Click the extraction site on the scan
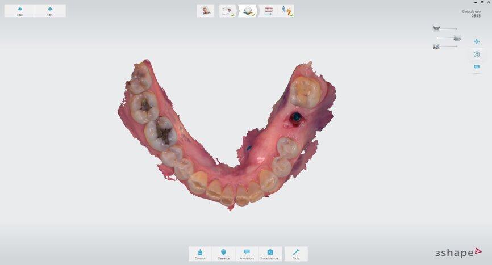This screenshot has height=265, width=492. 295,118
